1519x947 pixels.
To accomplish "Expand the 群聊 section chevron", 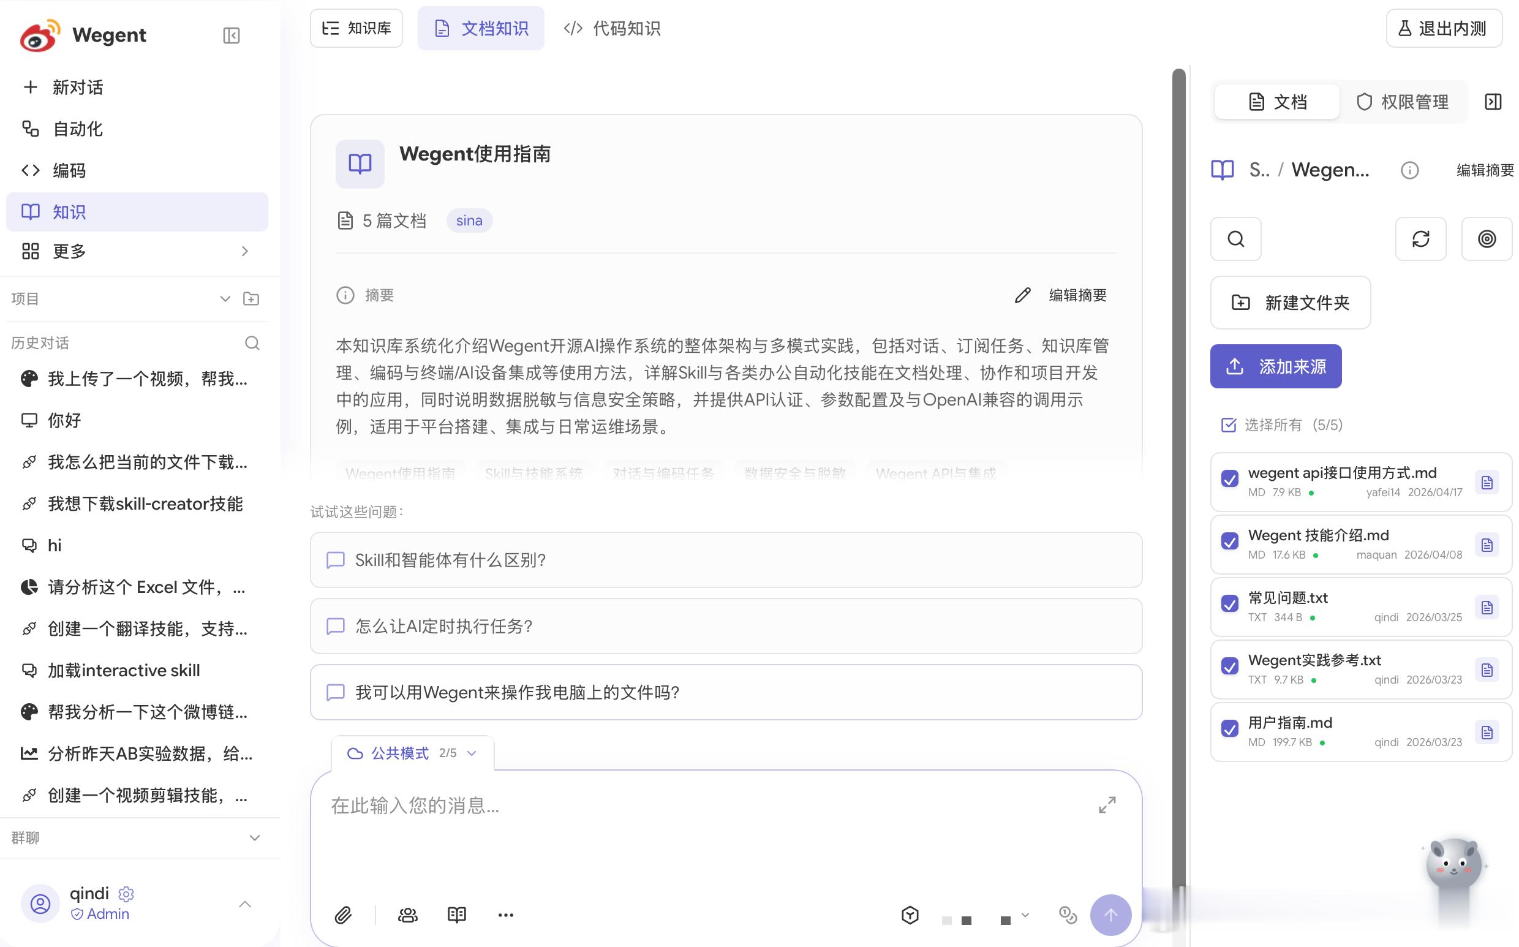I will click(x=255, y=838).
